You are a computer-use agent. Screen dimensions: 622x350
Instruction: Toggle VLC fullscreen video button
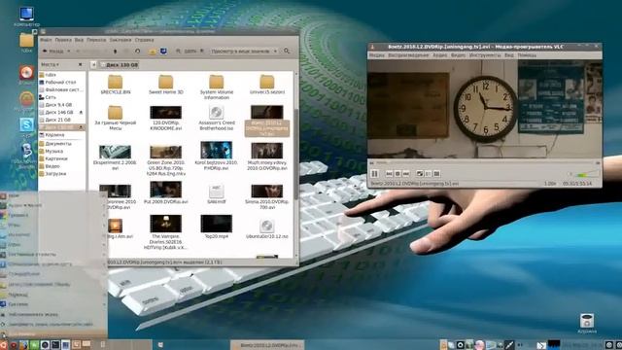420,174
